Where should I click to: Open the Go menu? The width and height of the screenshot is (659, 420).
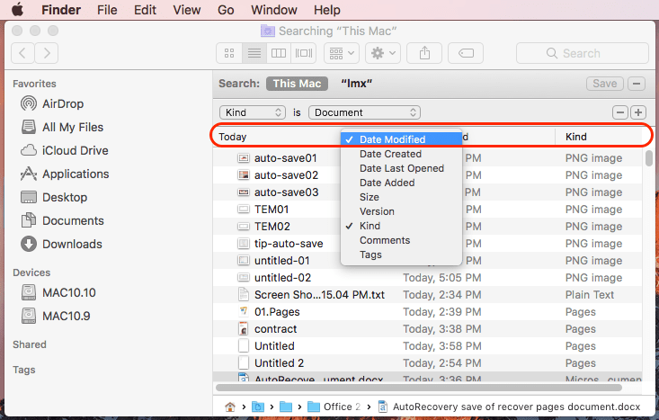coord(226,10)
